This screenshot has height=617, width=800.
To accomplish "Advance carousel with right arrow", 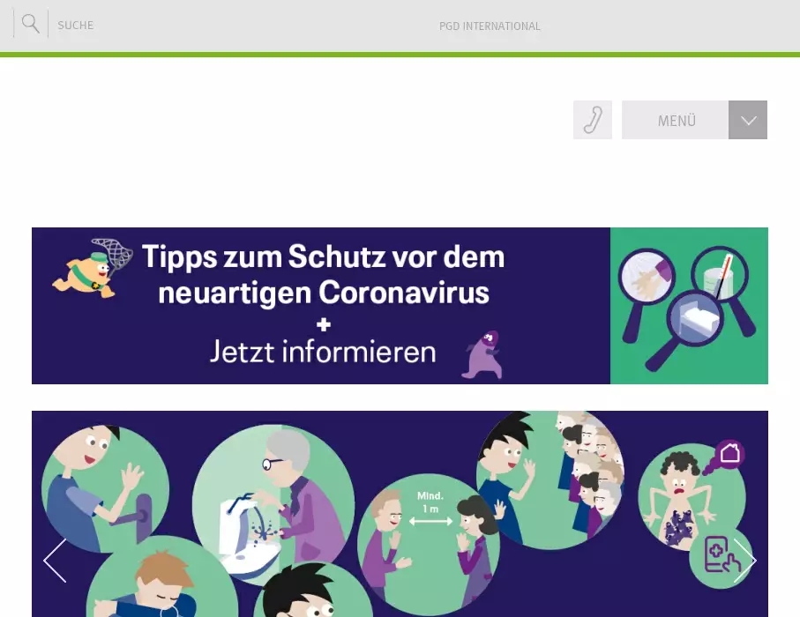I will point(745,561).
